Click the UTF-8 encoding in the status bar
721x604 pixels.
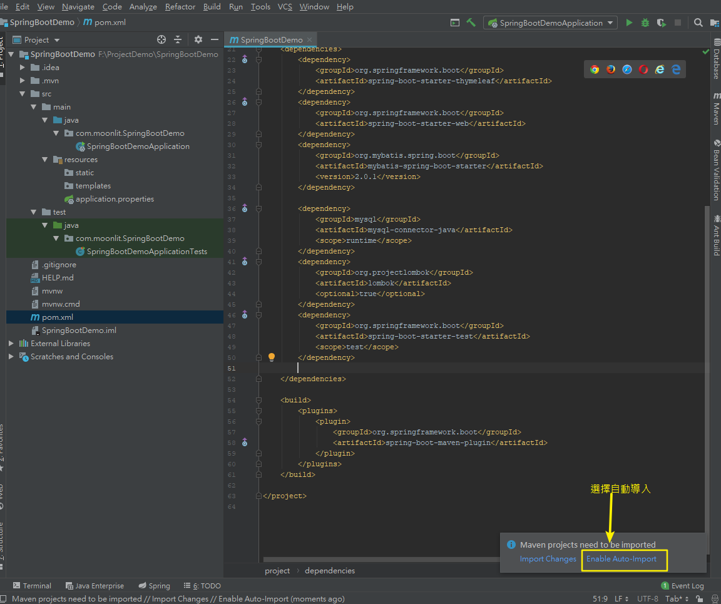click(x=647, y=598)
